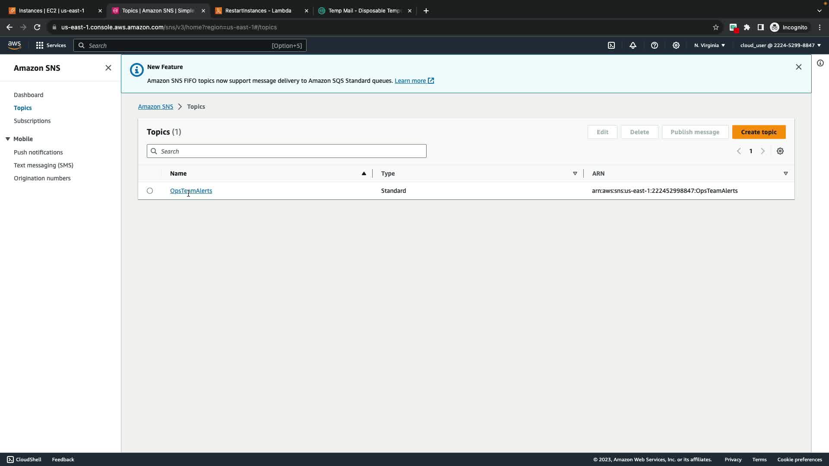The image size is (829, 466).
Task: Open the CloudShell icon in top navigation
Action: click(611, 45)
